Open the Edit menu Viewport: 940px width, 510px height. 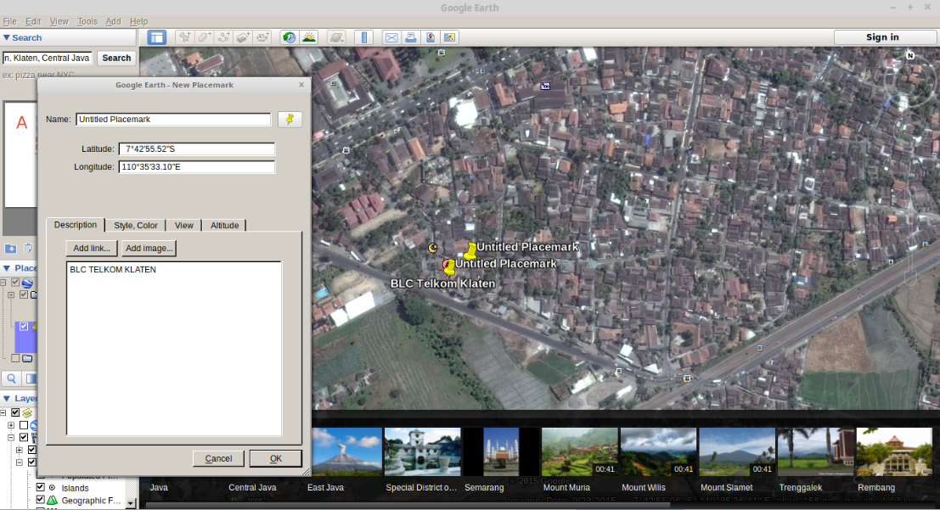click(33, 21)
